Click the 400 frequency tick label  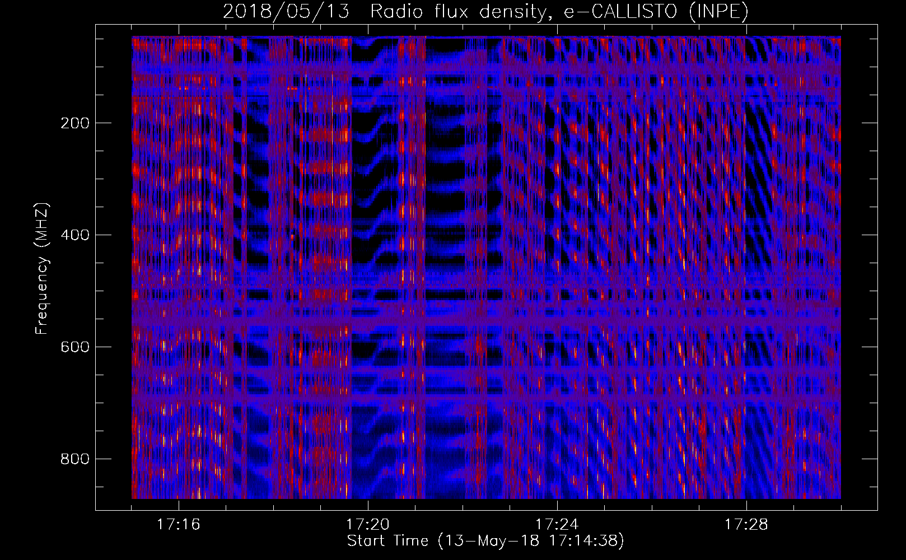(x=75, y=235)
